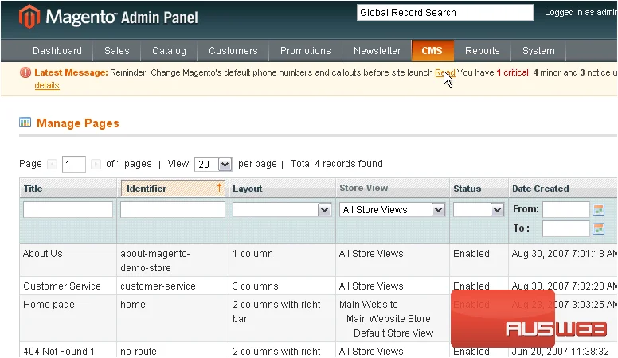This screenshot has width=618, height=358.
Task: Click the To date input field
Action: pos(566,228)
